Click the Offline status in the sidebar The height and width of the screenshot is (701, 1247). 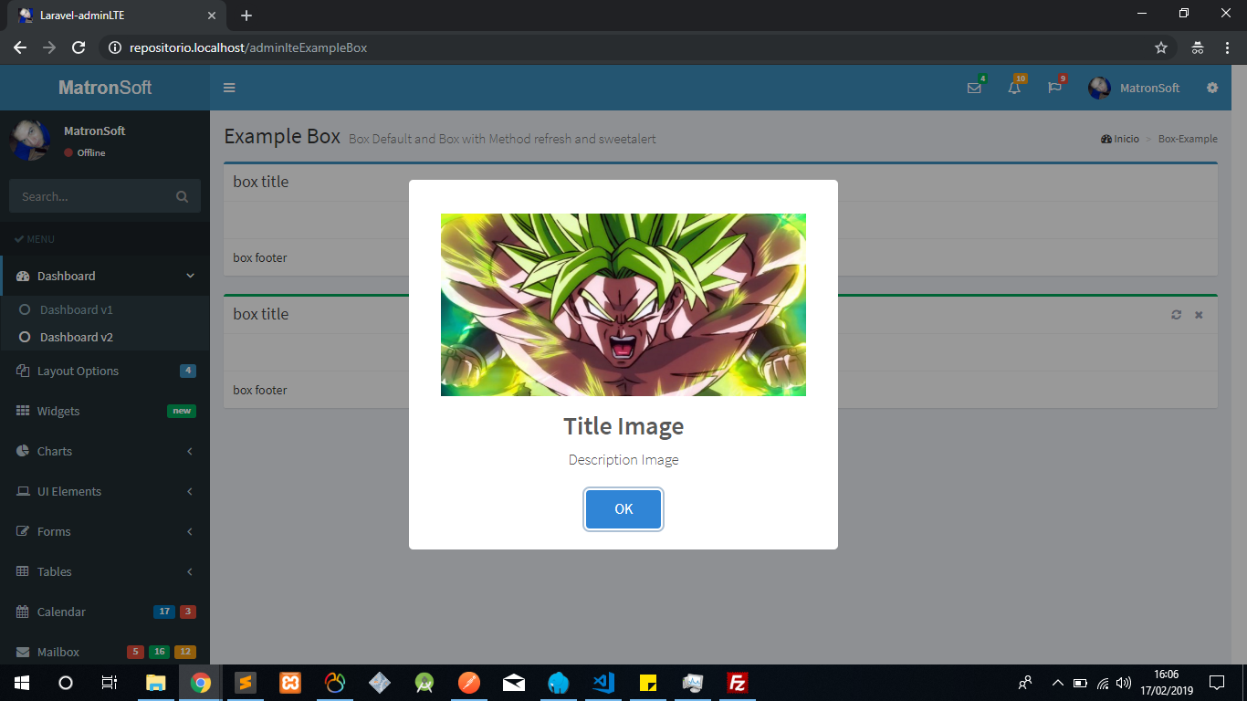85,153
